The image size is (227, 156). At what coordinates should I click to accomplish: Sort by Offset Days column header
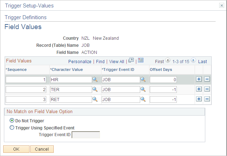(161, 69)
